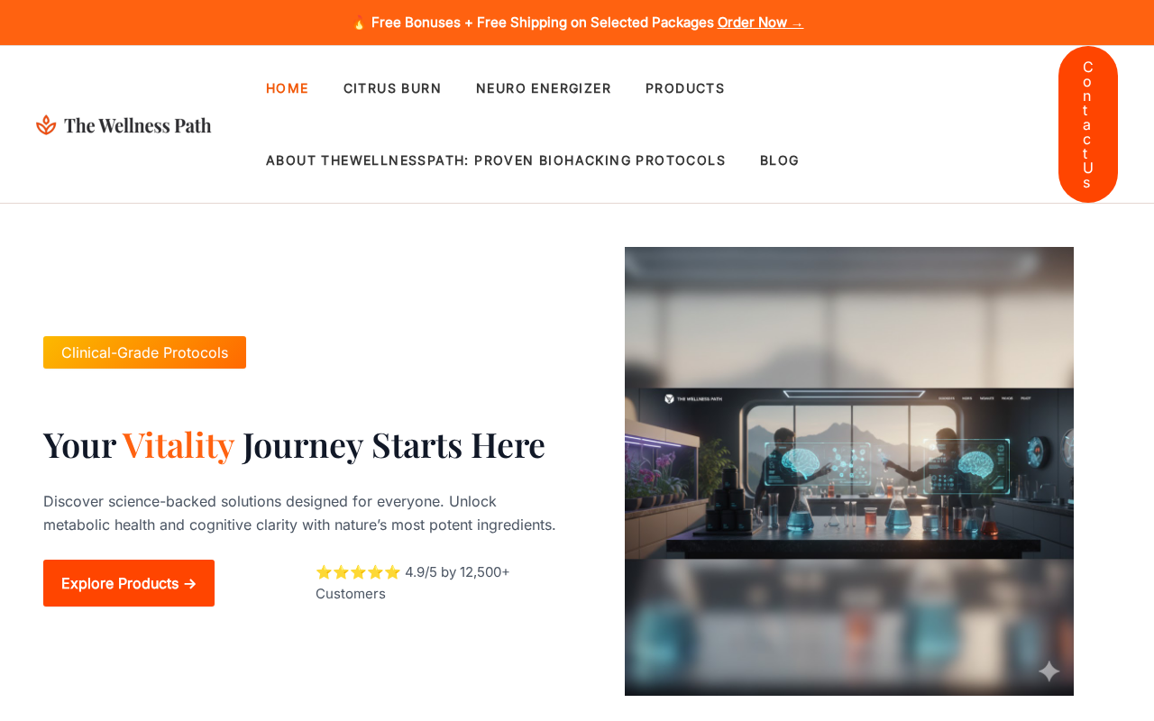Click the sparkle icon on hero image
Image resolution: width=1154 pixels, height=721 pixels.
tap(1049, 671)
